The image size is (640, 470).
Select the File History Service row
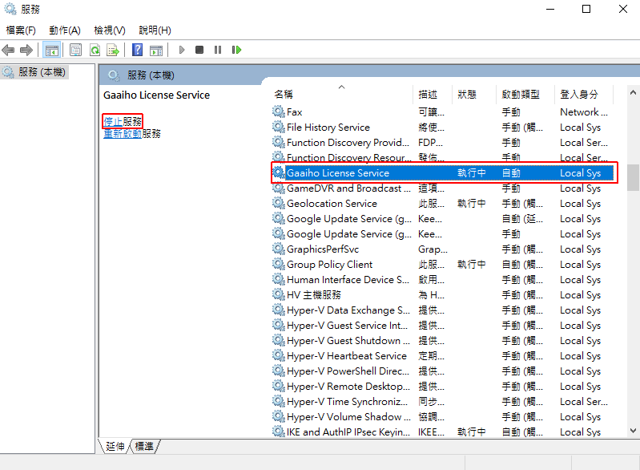(x=442, y=127)
